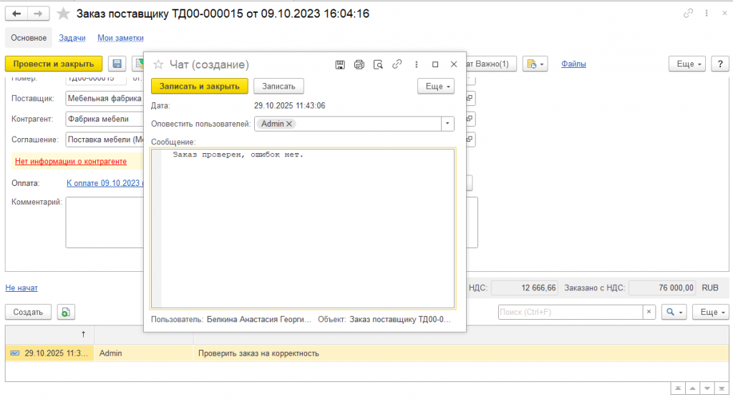Image resolution: width=733 pixels, height=402 pixels.
Task: Switch to the Основное tab
Action: 29,38
